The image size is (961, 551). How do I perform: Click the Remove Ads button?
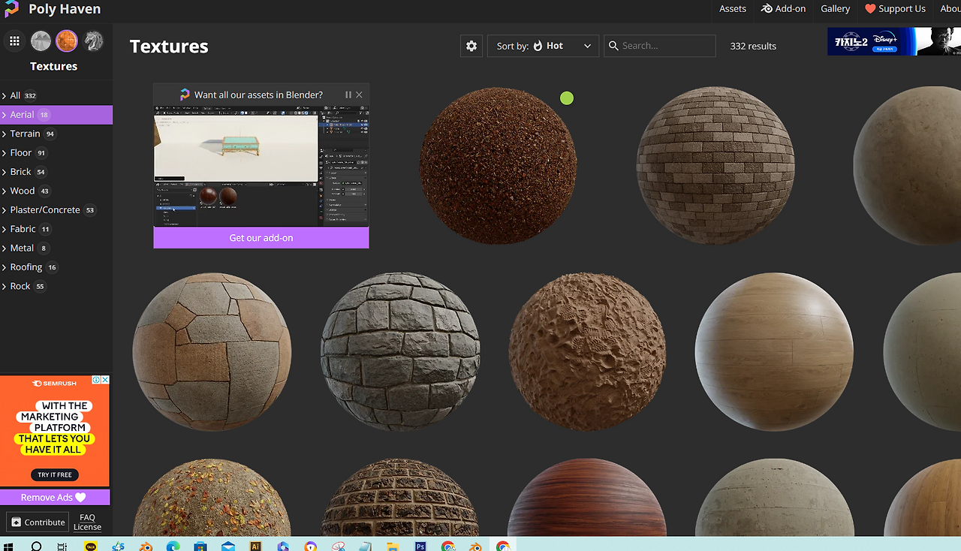pyautogui.click(x=54, y=497)
